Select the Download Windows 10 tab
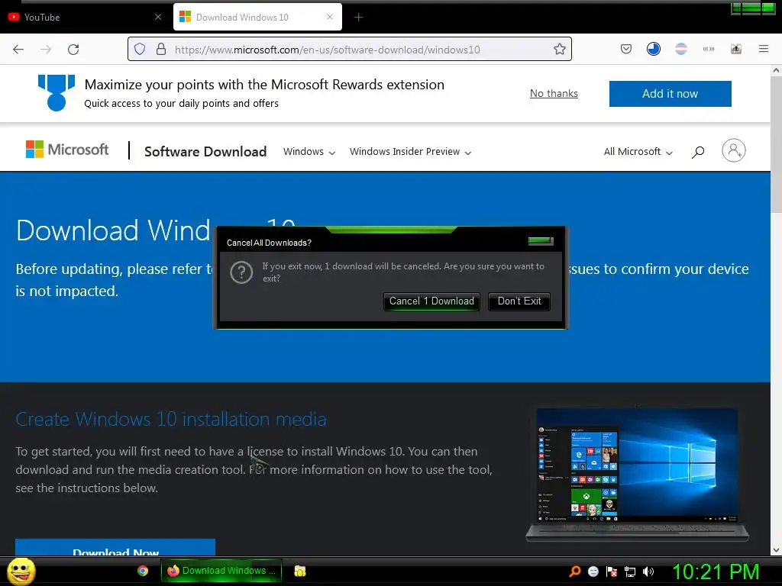 coord(257,17)
